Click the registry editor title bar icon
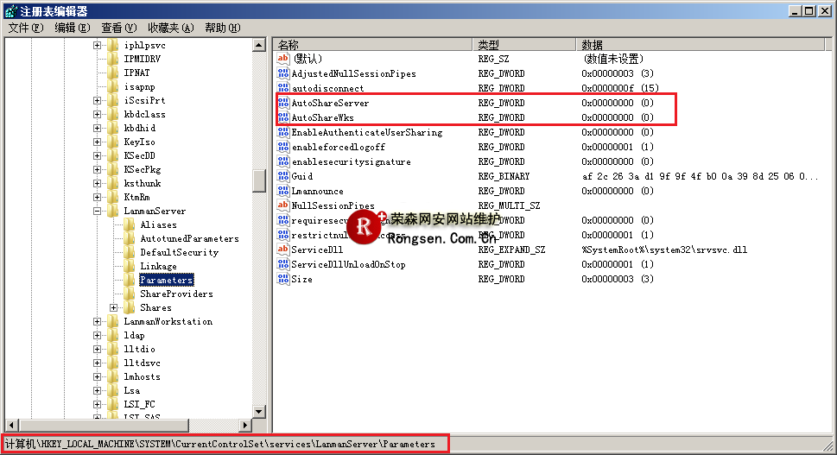837x455 pixels. coord(9,11)
